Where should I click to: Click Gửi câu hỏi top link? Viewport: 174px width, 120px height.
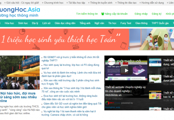point(22,3)
